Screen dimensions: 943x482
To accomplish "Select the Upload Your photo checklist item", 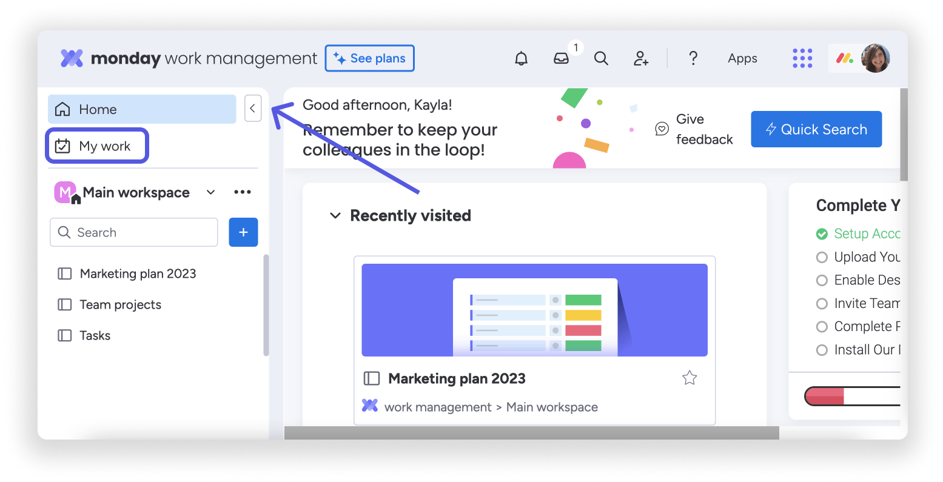I will 857,257.
